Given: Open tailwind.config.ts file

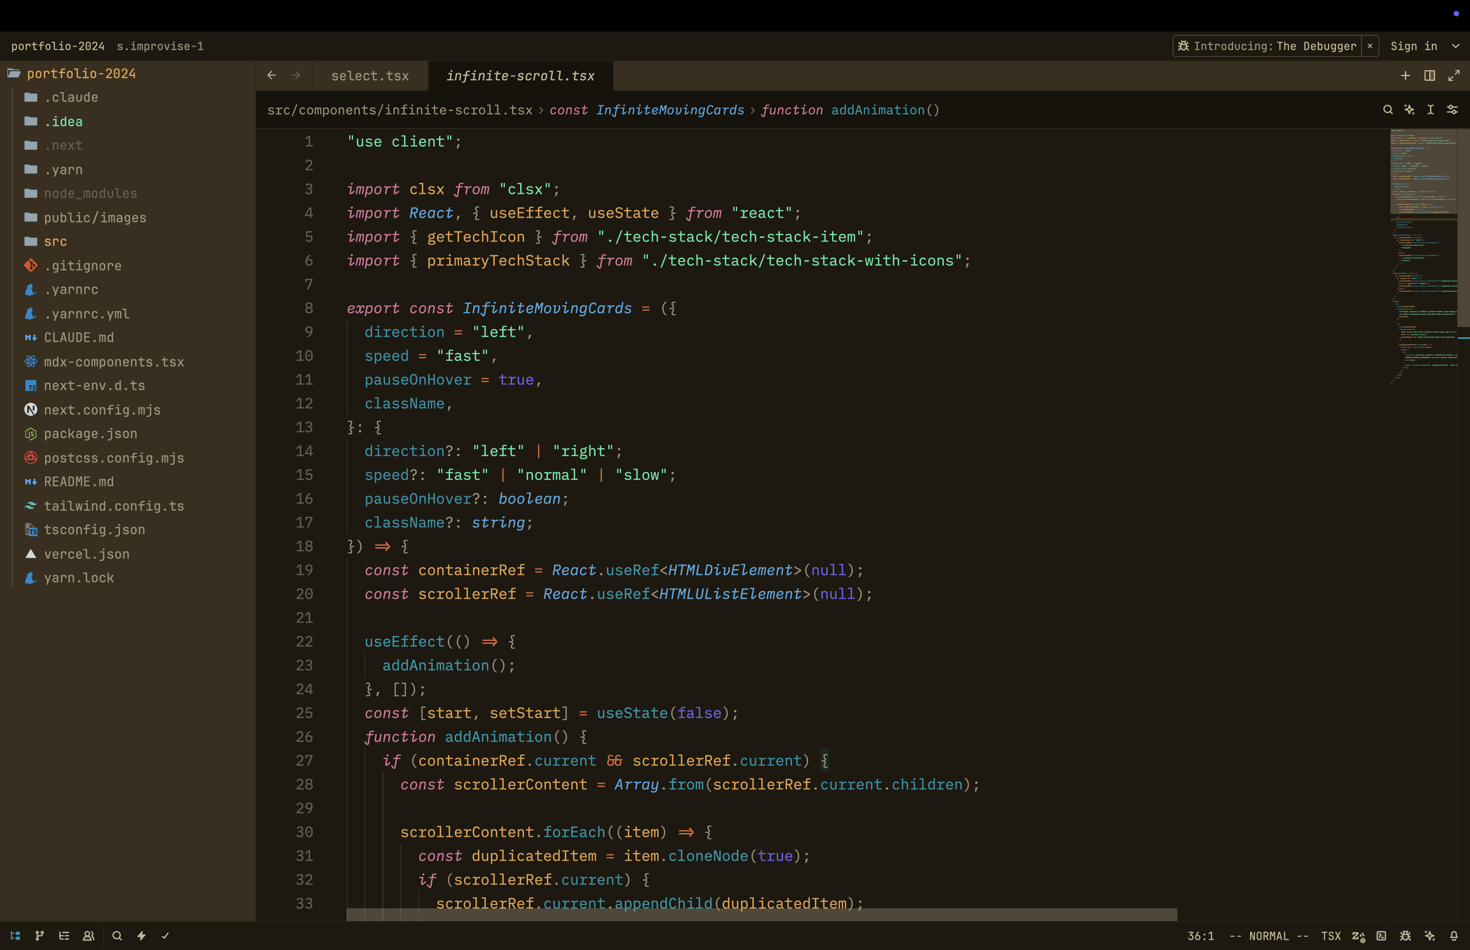Looking at the screenshot, I should [128, 506].
